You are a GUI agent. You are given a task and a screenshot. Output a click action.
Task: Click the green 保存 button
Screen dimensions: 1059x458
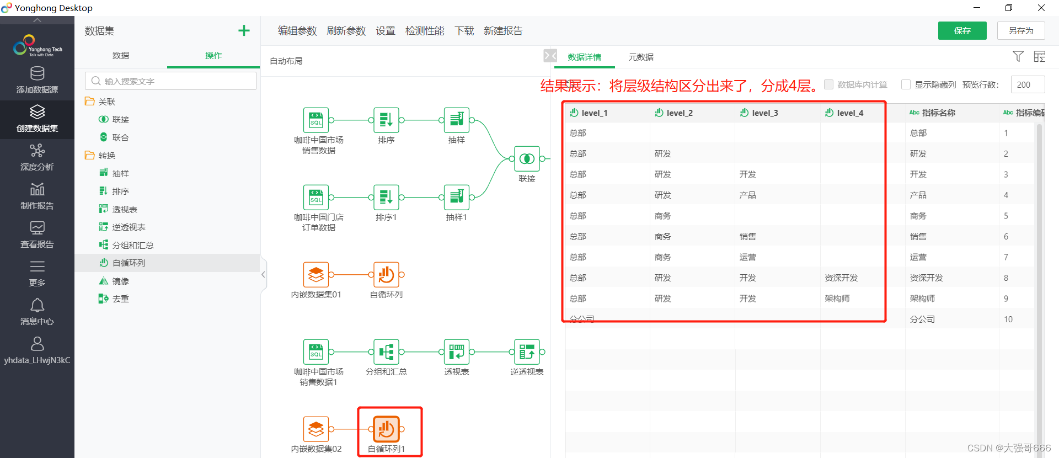(962, 31)
